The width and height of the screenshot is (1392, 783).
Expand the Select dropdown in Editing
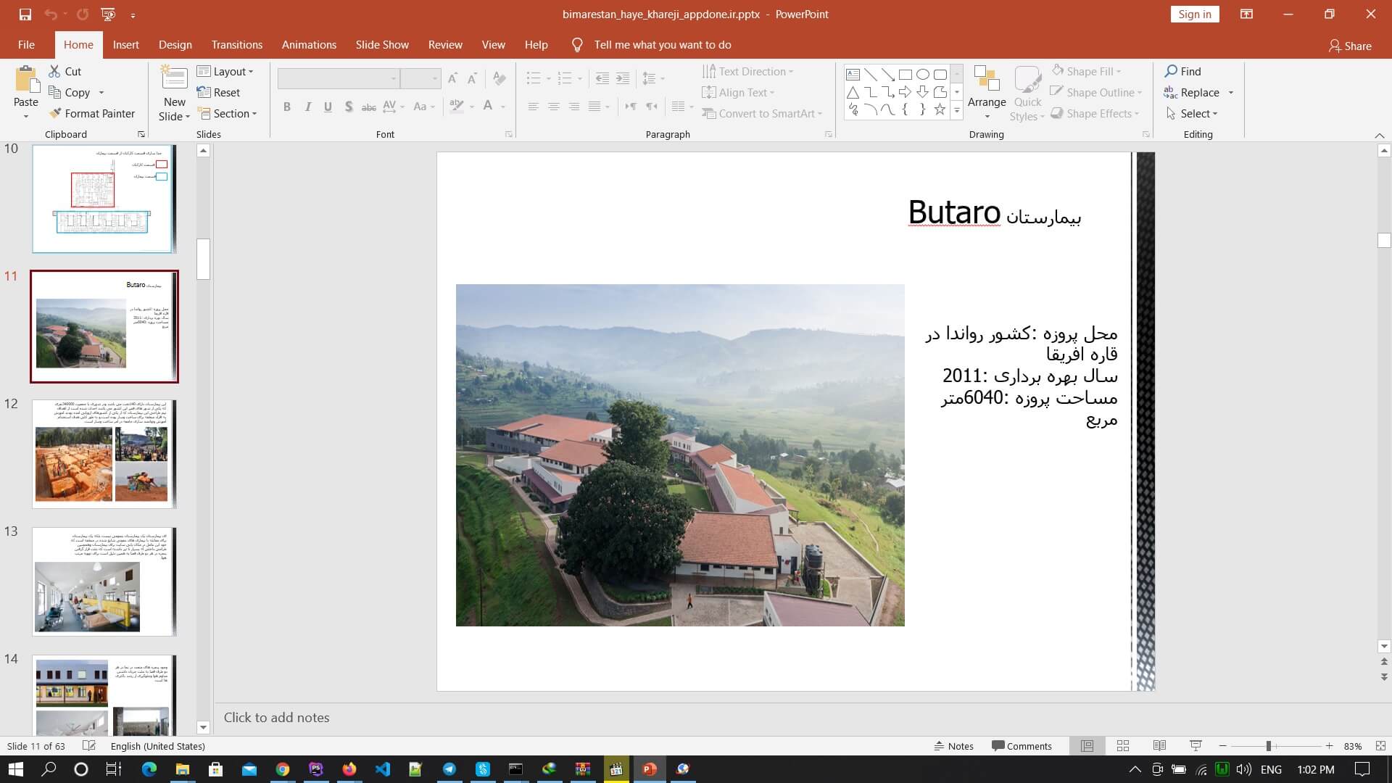click(x=1192, y=113)
